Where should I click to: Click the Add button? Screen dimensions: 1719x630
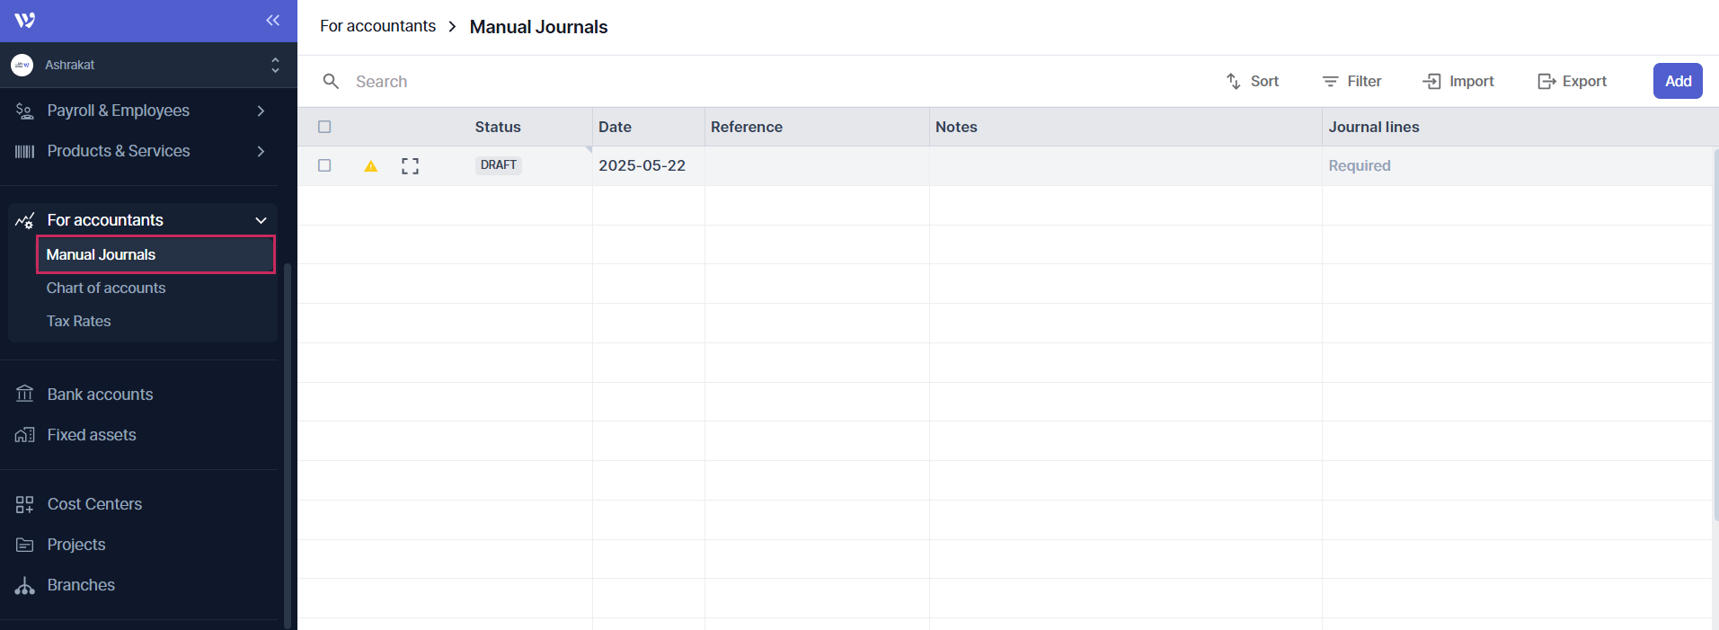(x=1677, y=81)
